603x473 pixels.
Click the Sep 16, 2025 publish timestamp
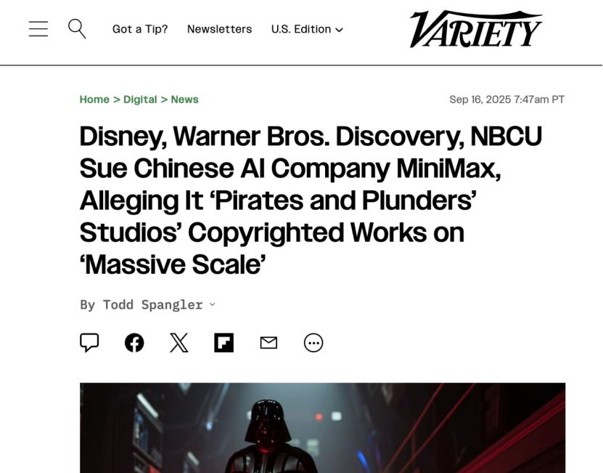tap(507, 100)
